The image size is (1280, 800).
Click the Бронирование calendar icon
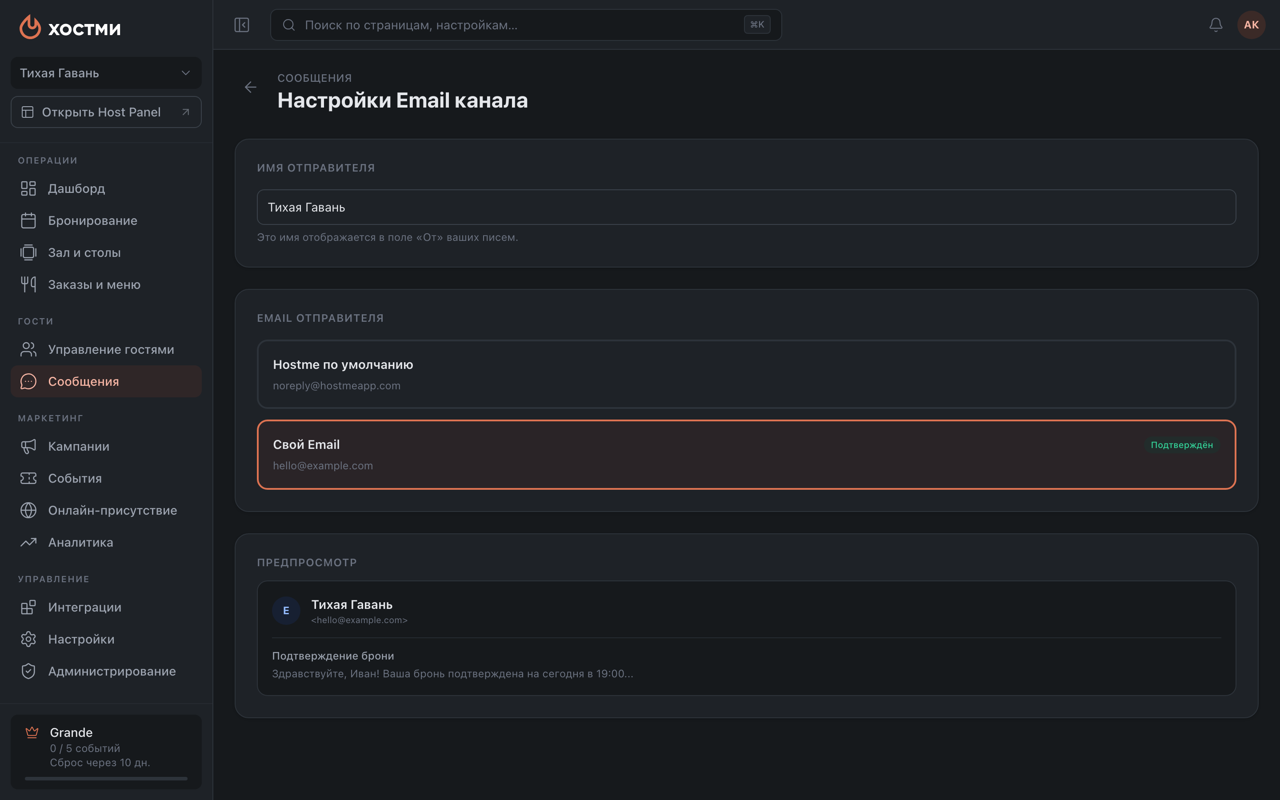[28, 220]
